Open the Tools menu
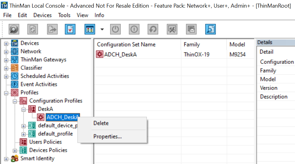The height and width of the screenshot is (164, 295). [x=64, y=15]
